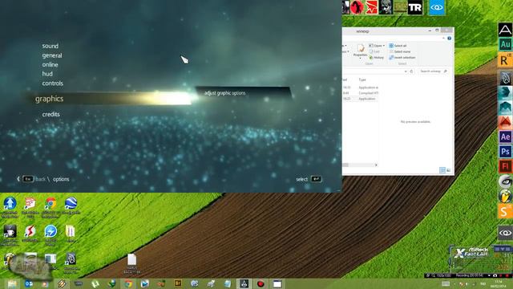The height and width of the screenshot is (289, 513).
Task: Launch the orange R application icon
Action: tap(505, 60)
